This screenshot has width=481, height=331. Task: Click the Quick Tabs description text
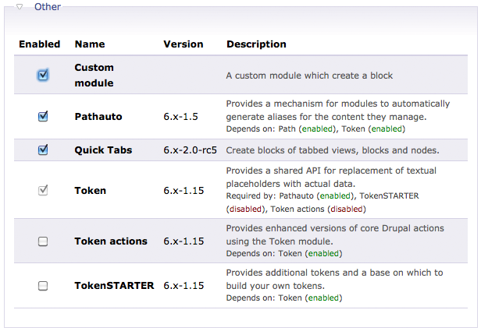(333, 150)
